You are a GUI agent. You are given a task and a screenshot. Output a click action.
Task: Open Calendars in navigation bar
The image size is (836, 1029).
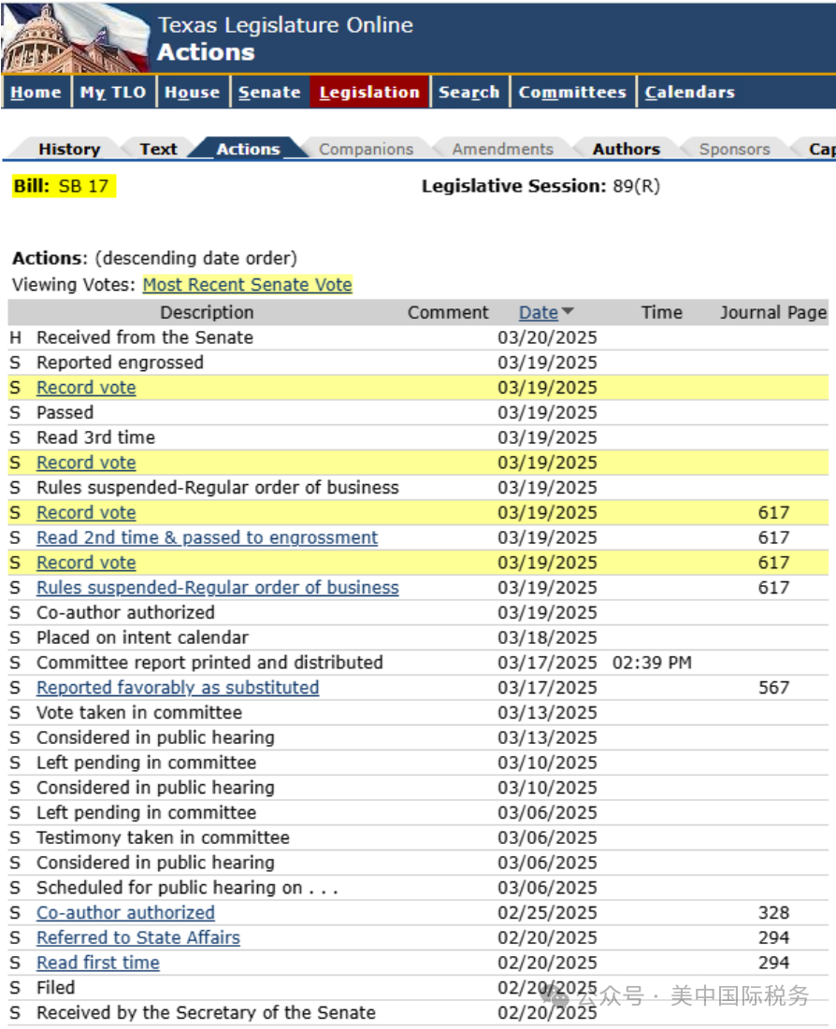point(689,92)
